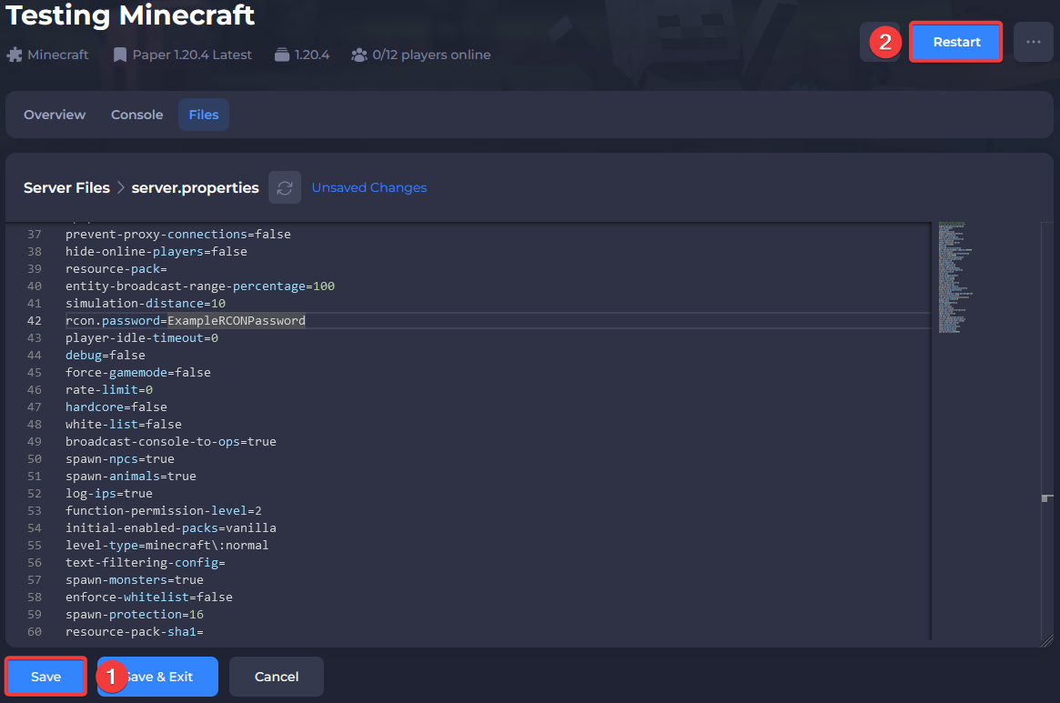Viewport: 1060px width, 703px height.
Task: Click the players icon by 0/12 players online
Action: [359, 54]
